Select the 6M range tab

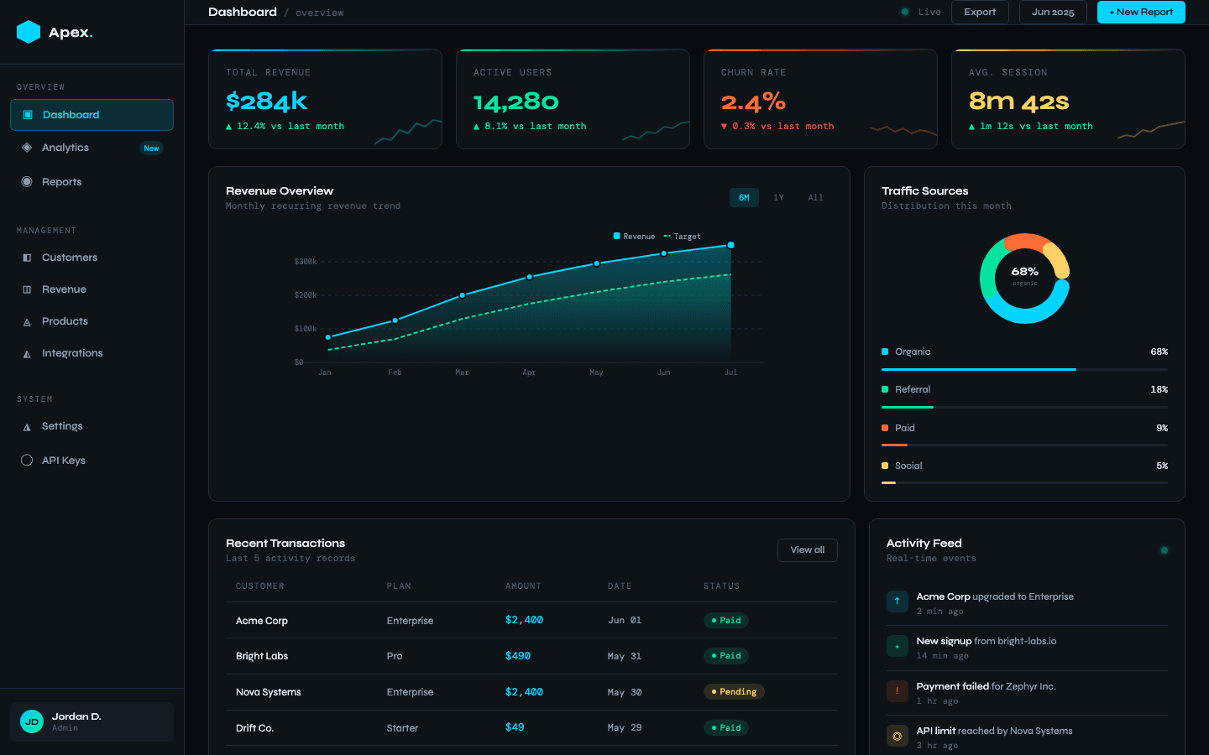coord(744,197)
